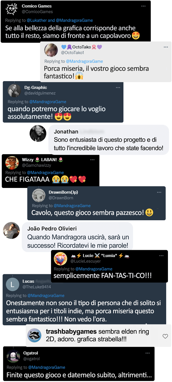Viewport: 172px width, 382px height.
Task: View Dg-Graphic profile avatar
Action: 14,90
